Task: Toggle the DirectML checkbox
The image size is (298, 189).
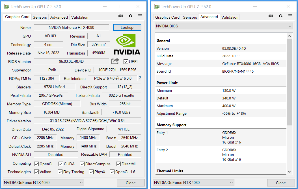Action: point(118,164)
